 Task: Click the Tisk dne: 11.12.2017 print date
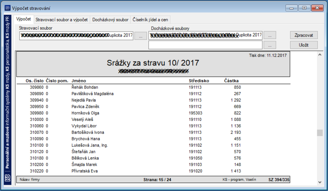pos(268,55)
